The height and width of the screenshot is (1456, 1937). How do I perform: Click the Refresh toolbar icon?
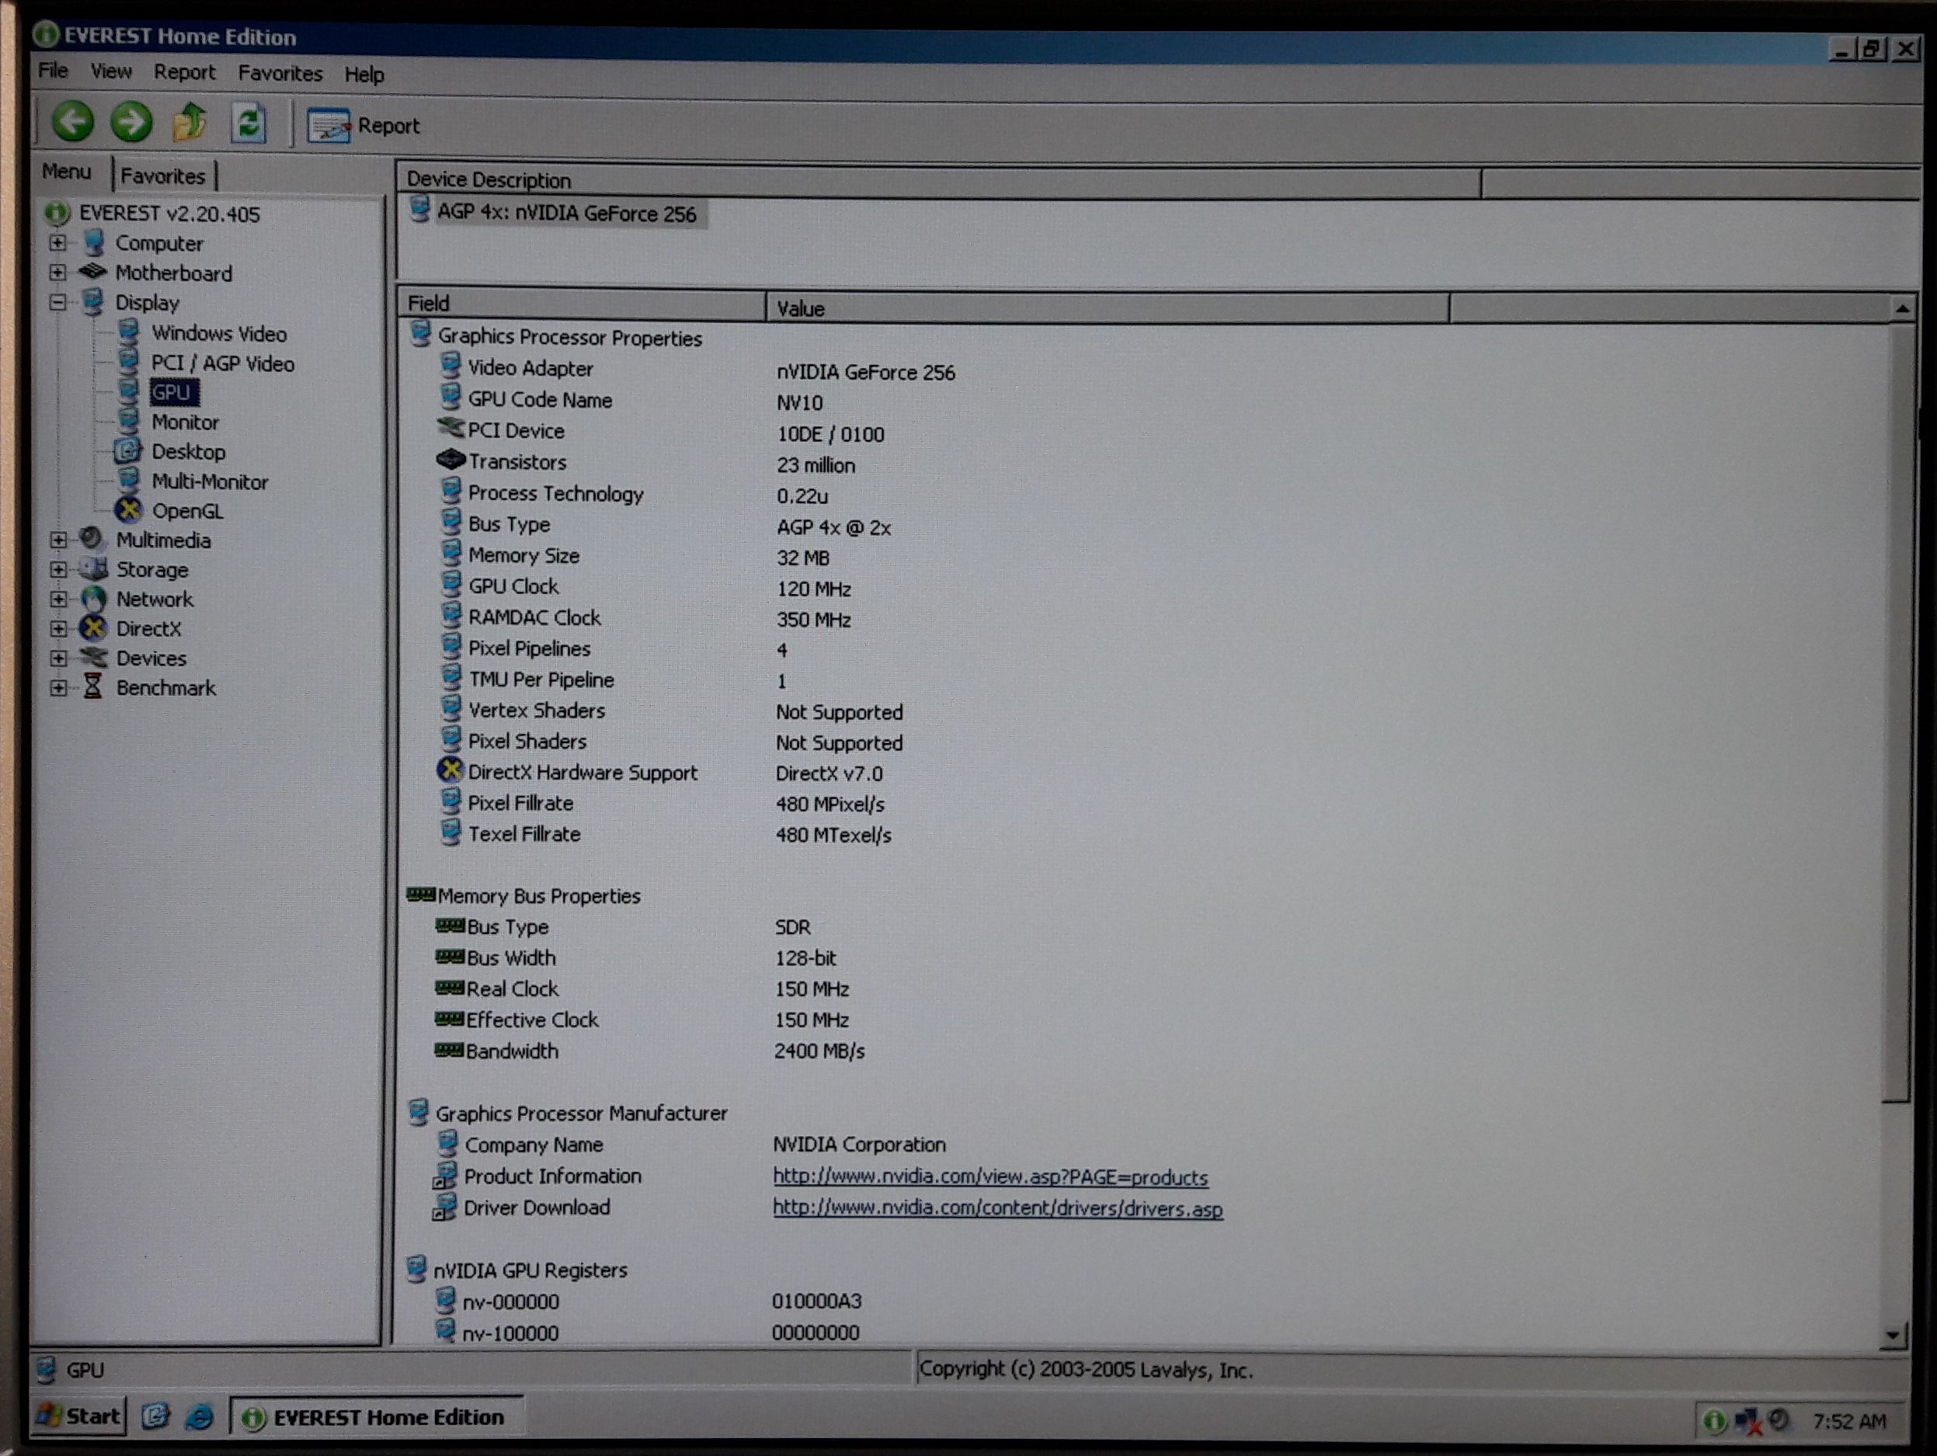(x=249, y=123)
